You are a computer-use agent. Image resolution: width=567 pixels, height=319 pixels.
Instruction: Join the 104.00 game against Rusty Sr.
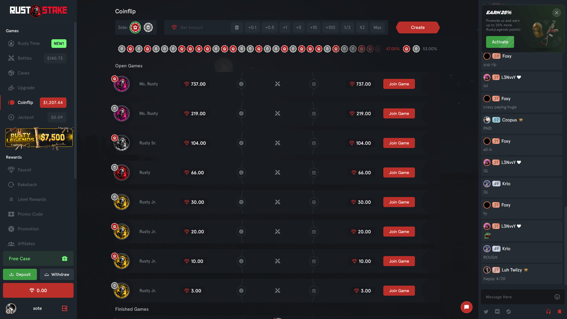pos(399,143)
